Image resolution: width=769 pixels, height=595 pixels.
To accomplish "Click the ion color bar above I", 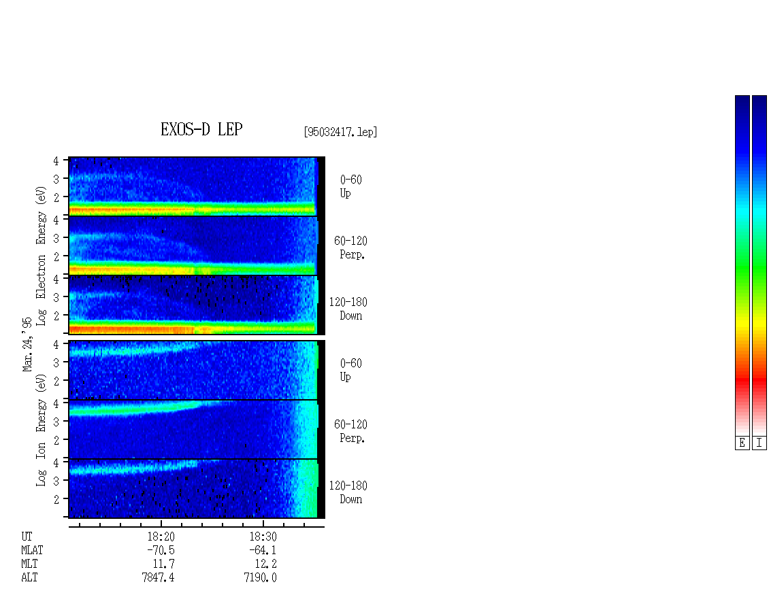I will pyautogui.click(x=759, y=265).
